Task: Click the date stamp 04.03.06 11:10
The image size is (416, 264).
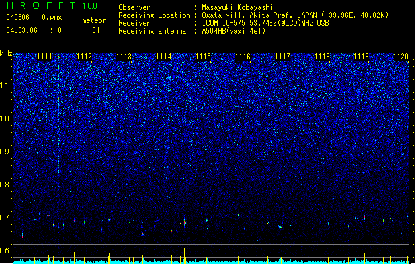Action: point(34,30)
